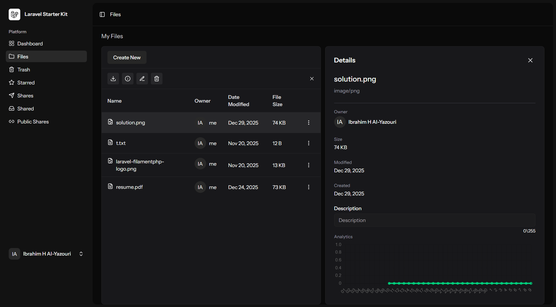
Task: Open Dashboard in the sidebar
Action: pyautogui.click(x=46, y=43)
